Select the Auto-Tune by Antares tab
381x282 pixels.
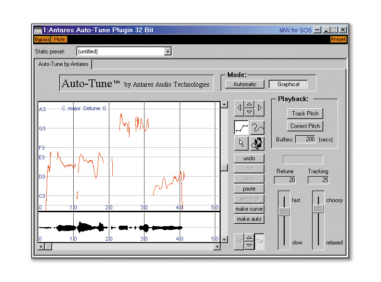[x=63, y=64]
